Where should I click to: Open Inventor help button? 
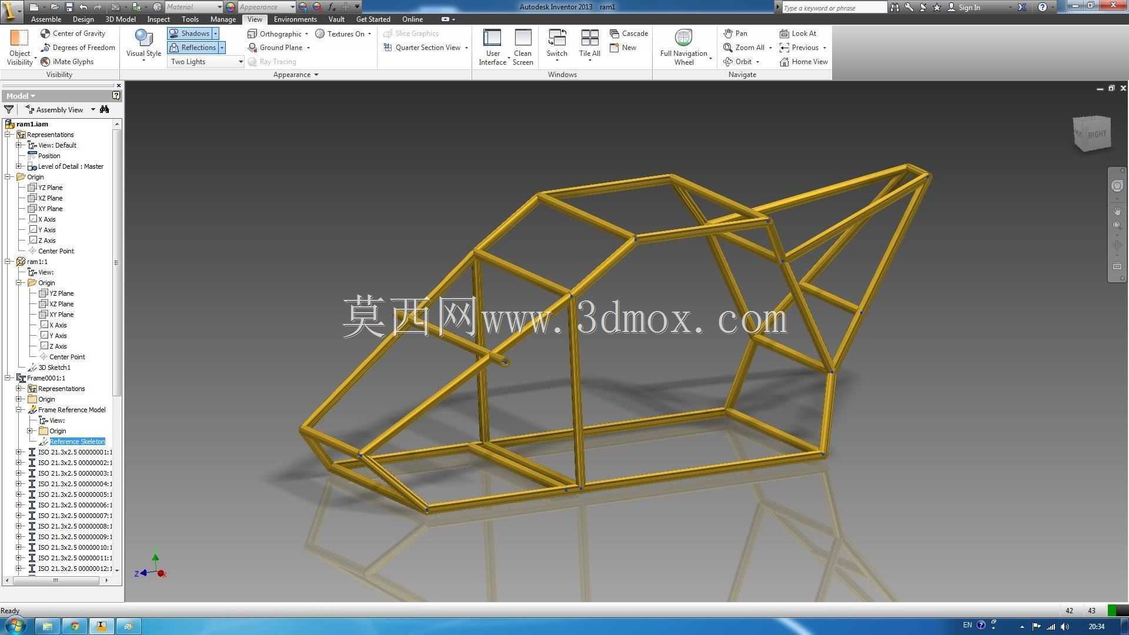1043,7
